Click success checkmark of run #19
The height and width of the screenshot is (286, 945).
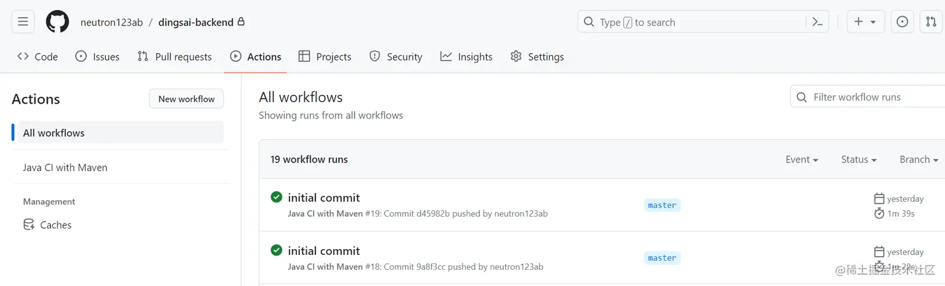click(276, 197)
